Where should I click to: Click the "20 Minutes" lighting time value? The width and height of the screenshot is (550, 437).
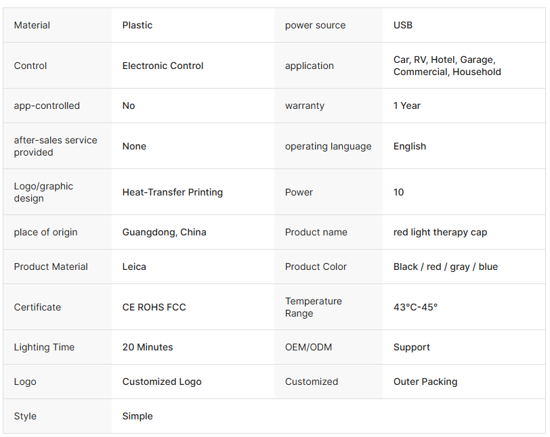pyautogui.click(x=148, y=347)
